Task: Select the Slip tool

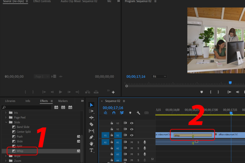Action: pyautogui.click(x=91, y=131)
